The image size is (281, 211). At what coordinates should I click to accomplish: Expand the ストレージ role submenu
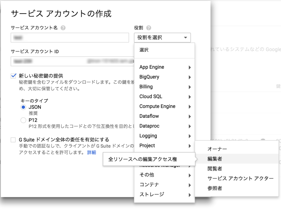[164, 195]
